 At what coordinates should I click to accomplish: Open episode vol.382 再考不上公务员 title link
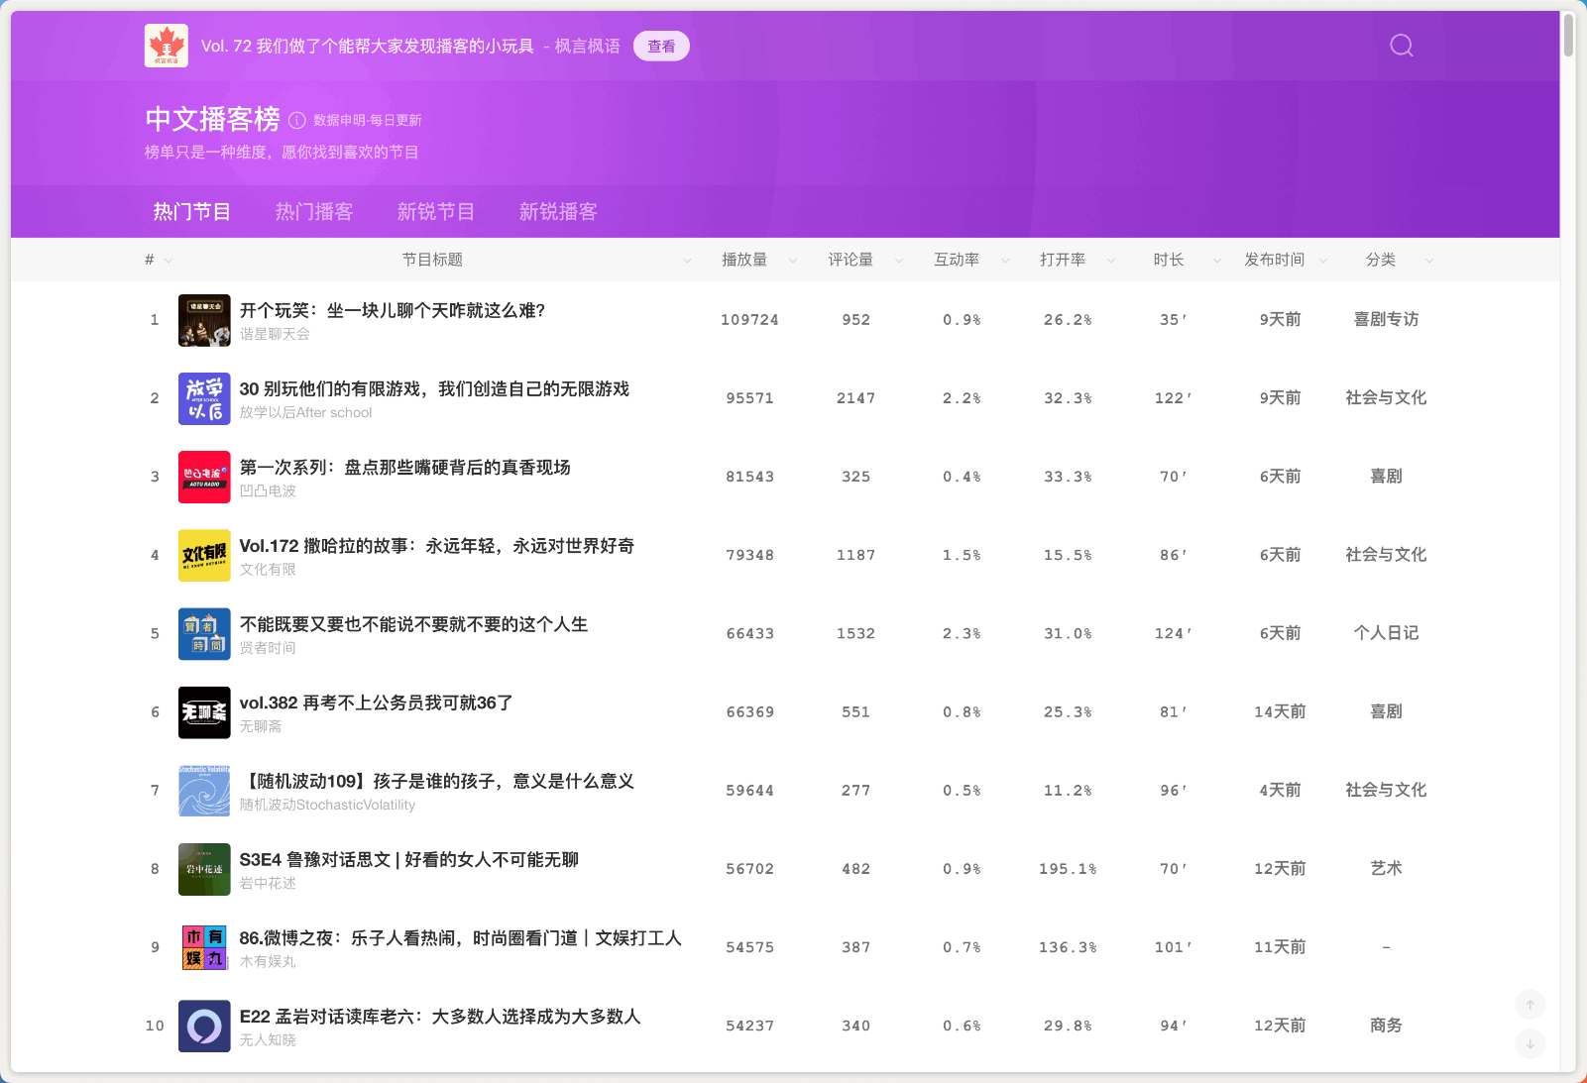point(376,703)
